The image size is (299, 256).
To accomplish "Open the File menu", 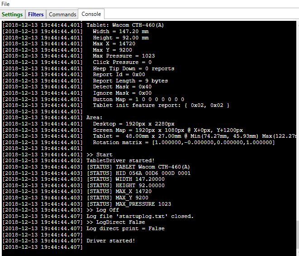I will click(x=5, y=4).
